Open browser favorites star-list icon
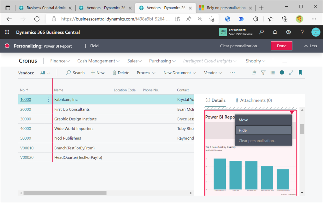Image resolution: width=323 pixels, height=203 pixels. point(271,19)
